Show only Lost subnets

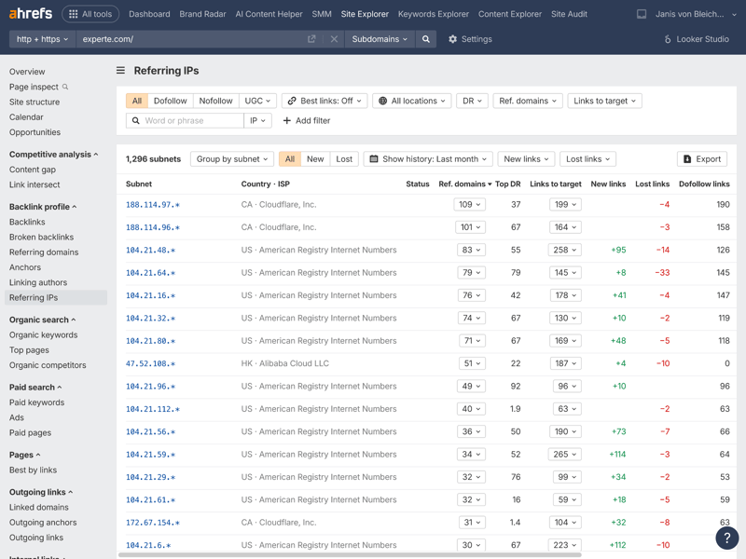click(344, 159)
